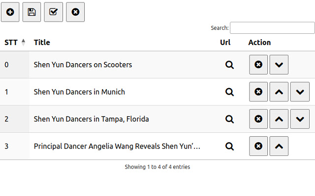Select title 'Shen Yun Dancers in Tampa, Florida'
The height and width of the screenshot is (196, 315).
tap(91, 119)
